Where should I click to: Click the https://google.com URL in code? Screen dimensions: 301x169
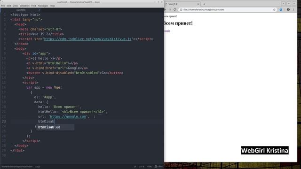68,116
